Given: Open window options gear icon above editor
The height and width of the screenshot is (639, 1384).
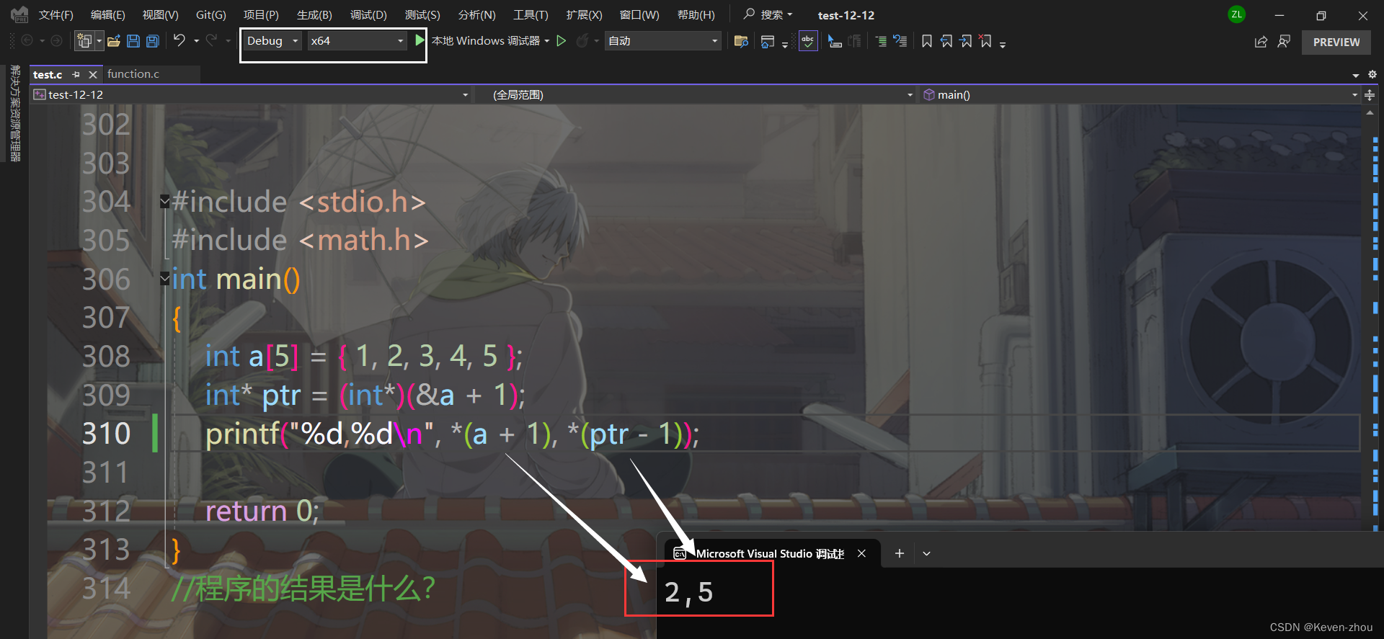Looking at the screenshot, I should click(x=1372, y=74).
